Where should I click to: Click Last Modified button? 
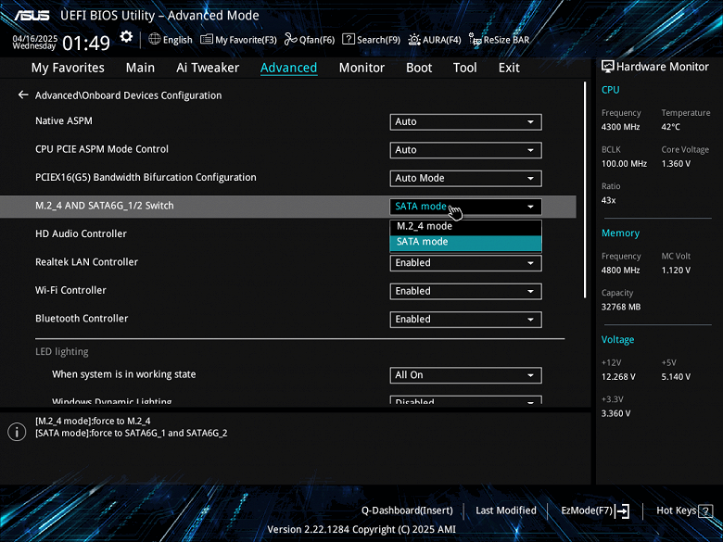(x=506, y=510)
